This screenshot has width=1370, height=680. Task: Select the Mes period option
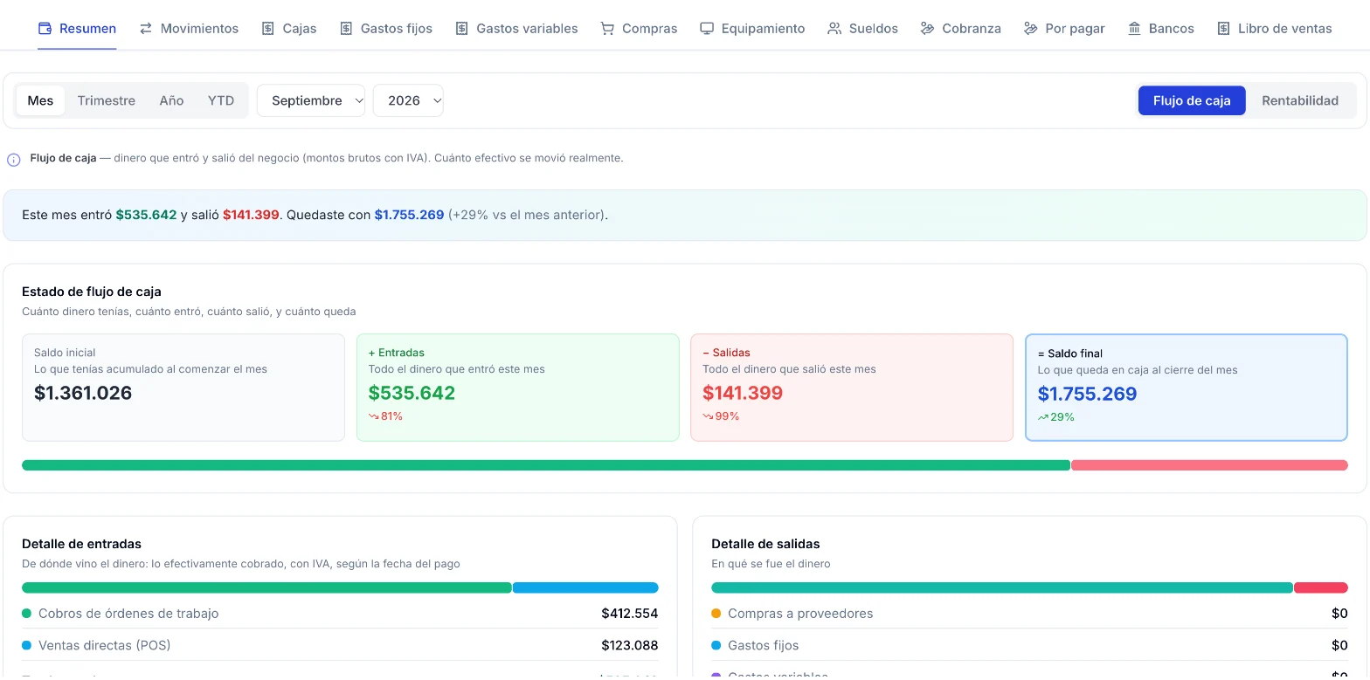point(40,100)
